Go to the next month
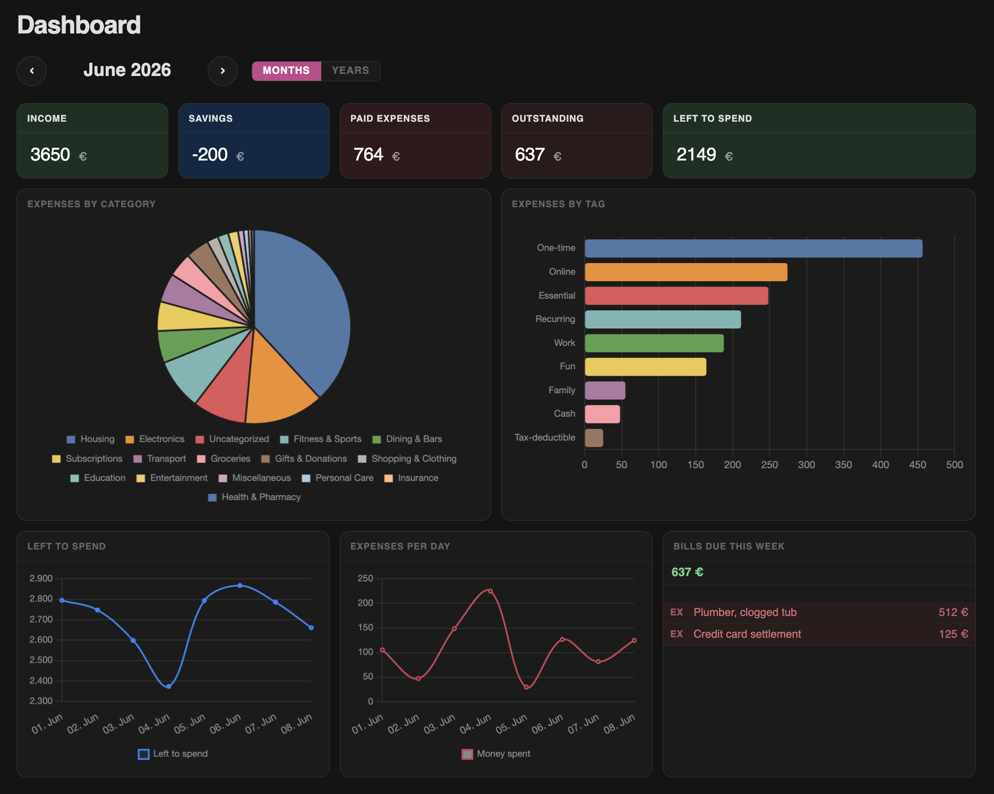This screenshot has height=794, width=994. [x=222, y=71]
